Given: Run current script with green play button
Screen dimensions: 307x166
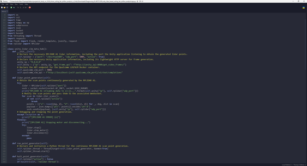Looking at the screenshot, I should point(11,7).
